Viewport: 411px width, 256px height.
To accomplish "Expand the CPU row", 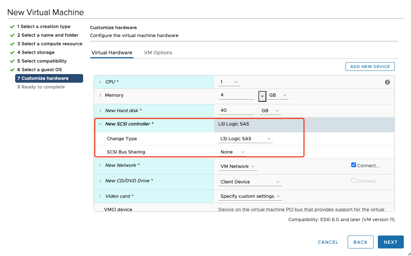I will click(100, 82).
